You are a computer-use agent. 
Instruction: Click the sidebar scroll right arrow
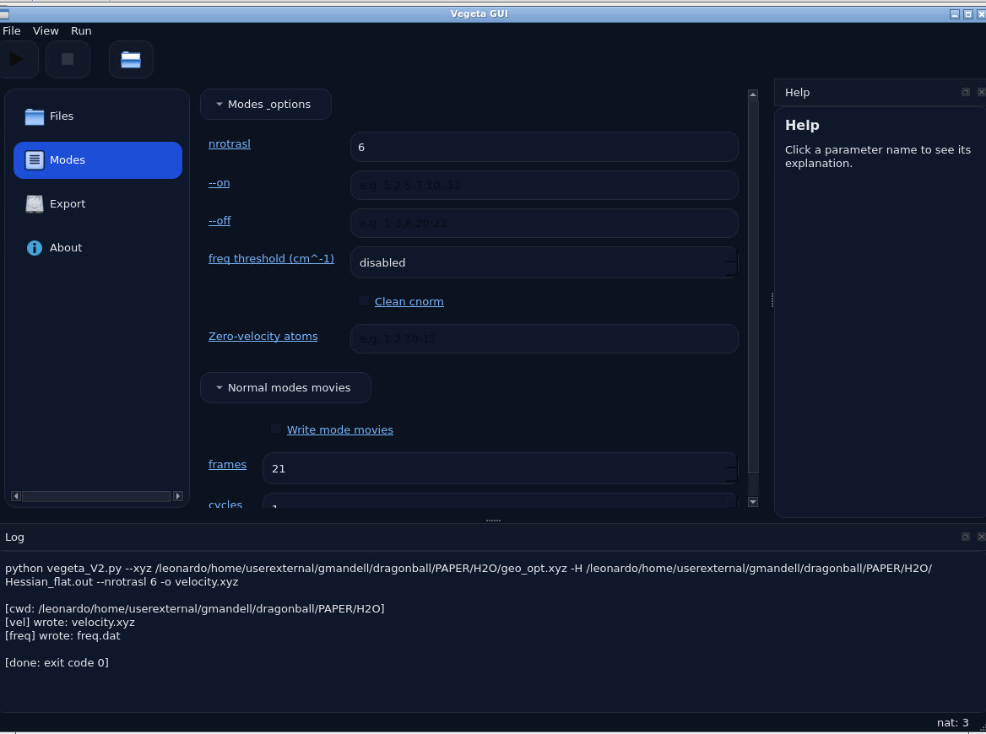tap(178, 496)
